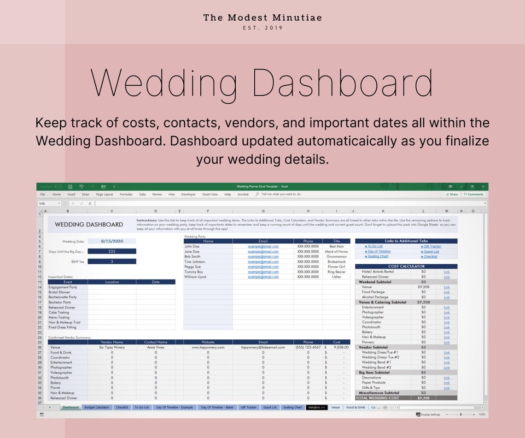525x438 pixels.
Task: Click the Link next to Venue cost
Action: point(446,287)
